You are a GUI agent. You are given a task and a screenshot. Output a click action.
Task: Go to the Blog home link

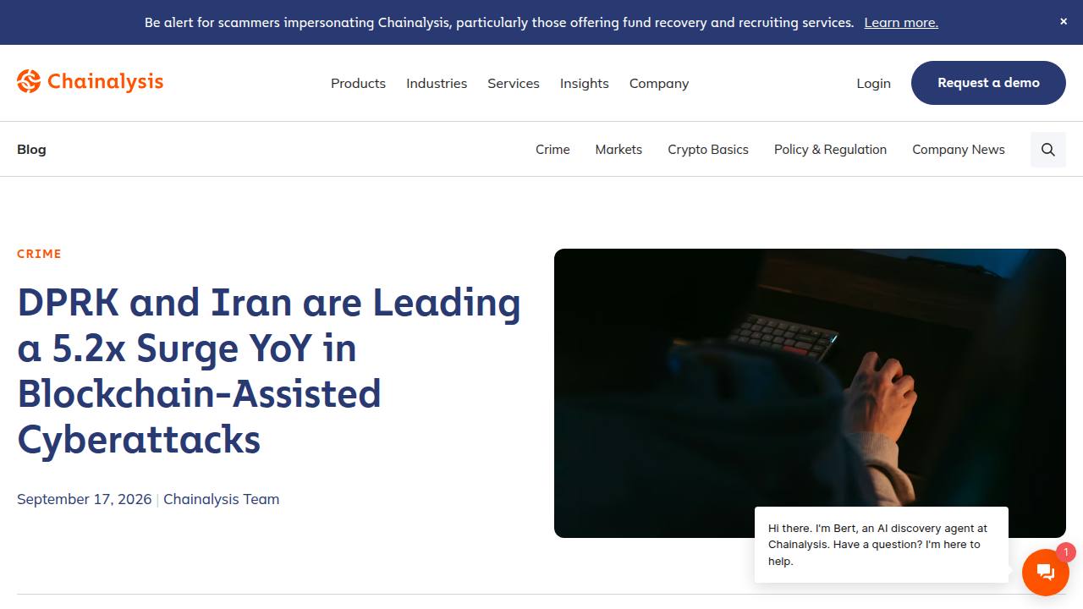31,149
